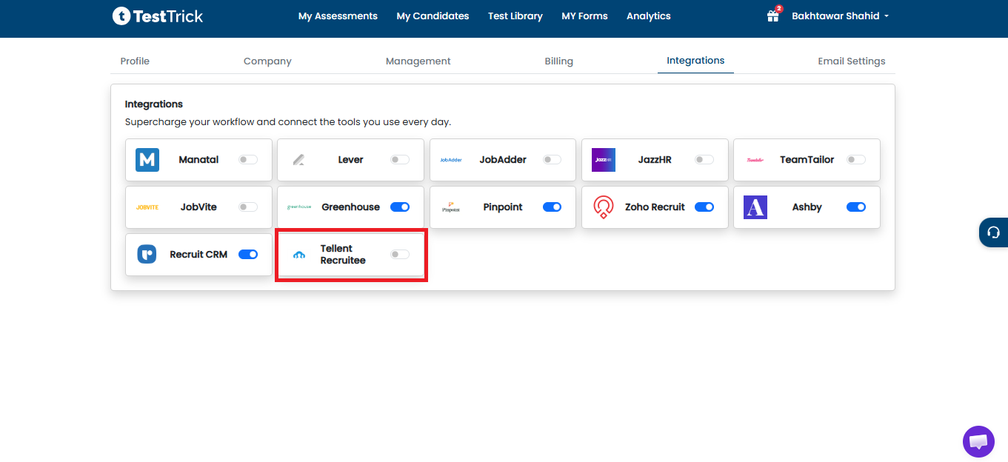Image resolution: width=1008 pixels, height=462 pixels.
Task: Disable the Zoho Recruit integration toggle
Action: tap(704, 207)
